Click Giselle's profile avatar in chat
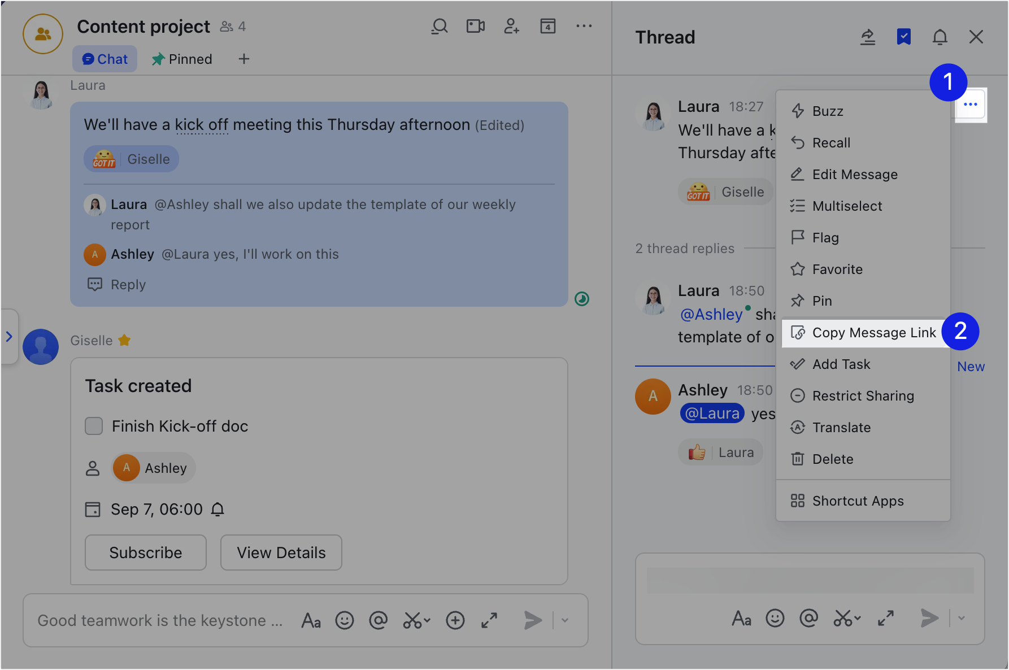 point(41,347)
